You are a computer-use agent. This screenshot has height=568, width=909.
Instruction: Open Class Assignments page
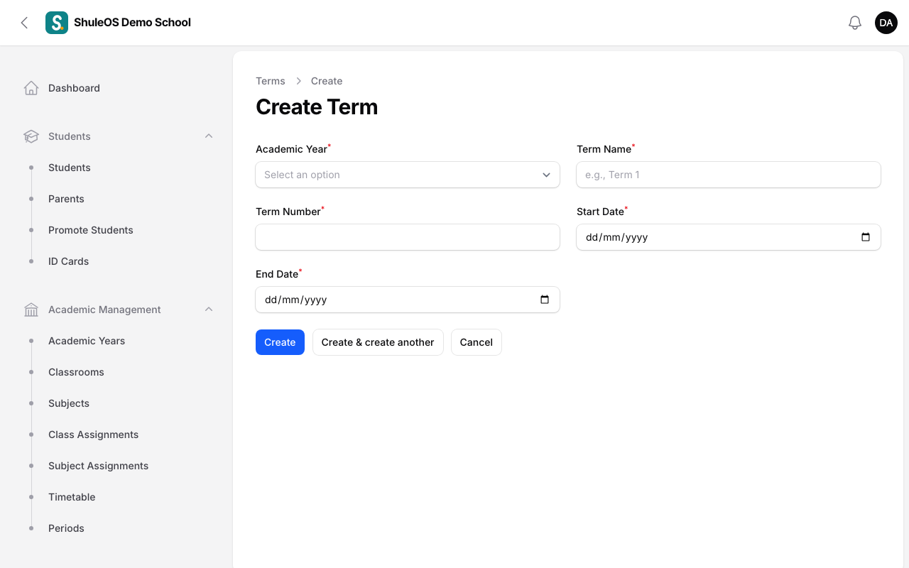click(94, 435)
